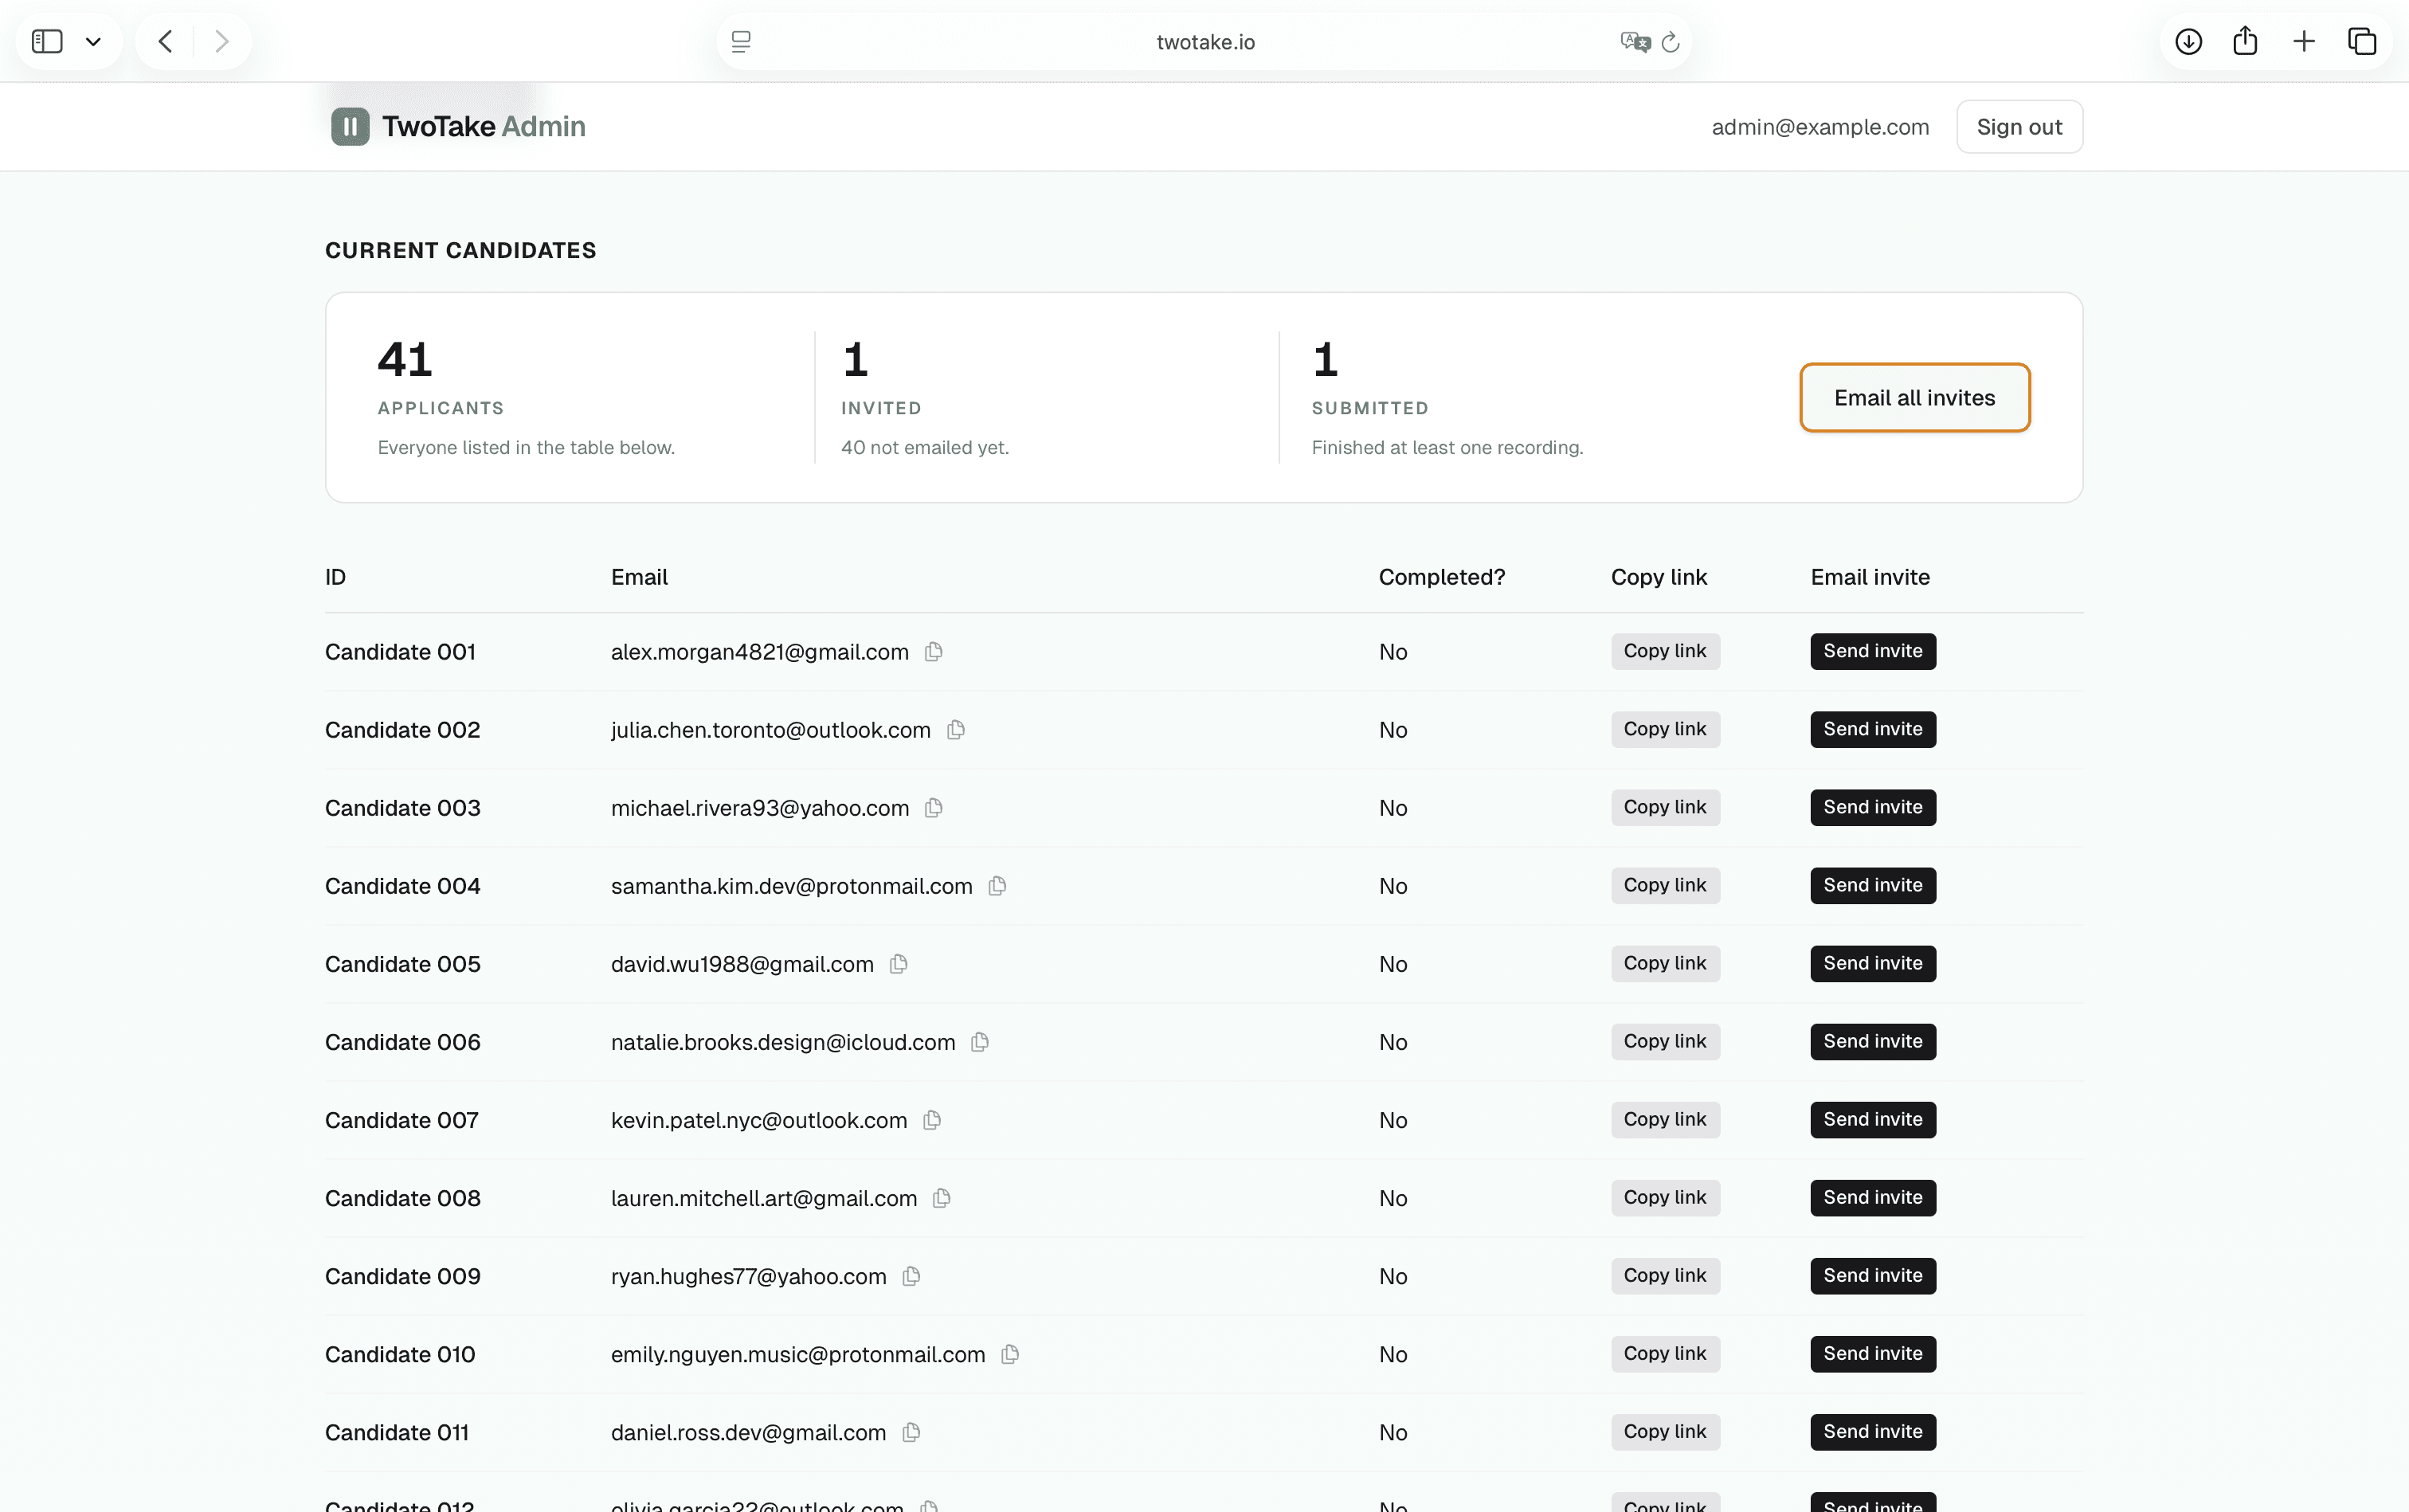This screenshot has height=1512, width=2409.
Task: Send invite to Candidate 008
Action: pyautogui.click(x=1873, y=1197)
